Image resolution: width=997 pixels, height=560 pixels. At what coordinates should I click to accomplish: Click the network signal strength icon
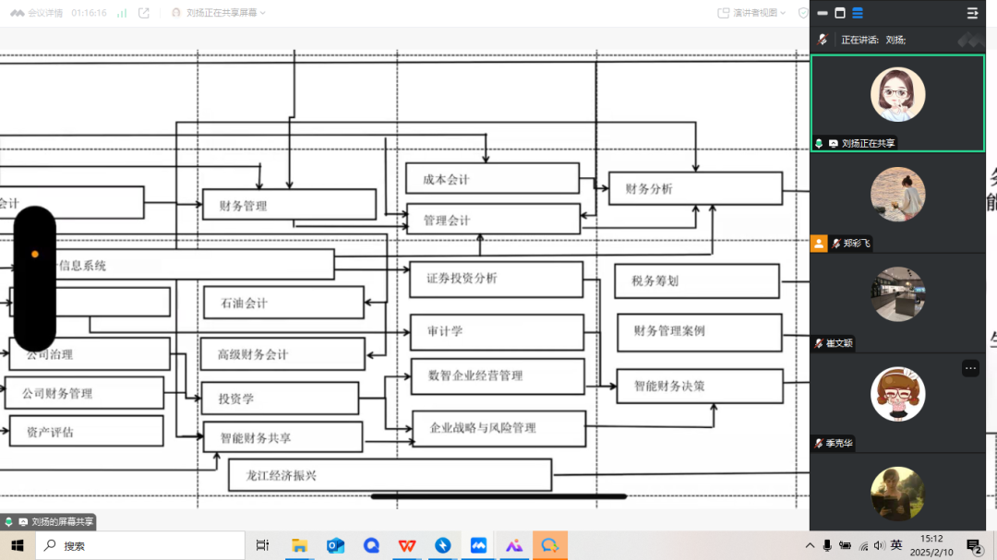[x=122, y=13]
